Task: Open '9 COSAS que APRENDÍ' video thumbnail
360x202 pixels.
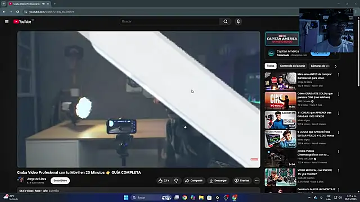Action: tap(280, 139)
